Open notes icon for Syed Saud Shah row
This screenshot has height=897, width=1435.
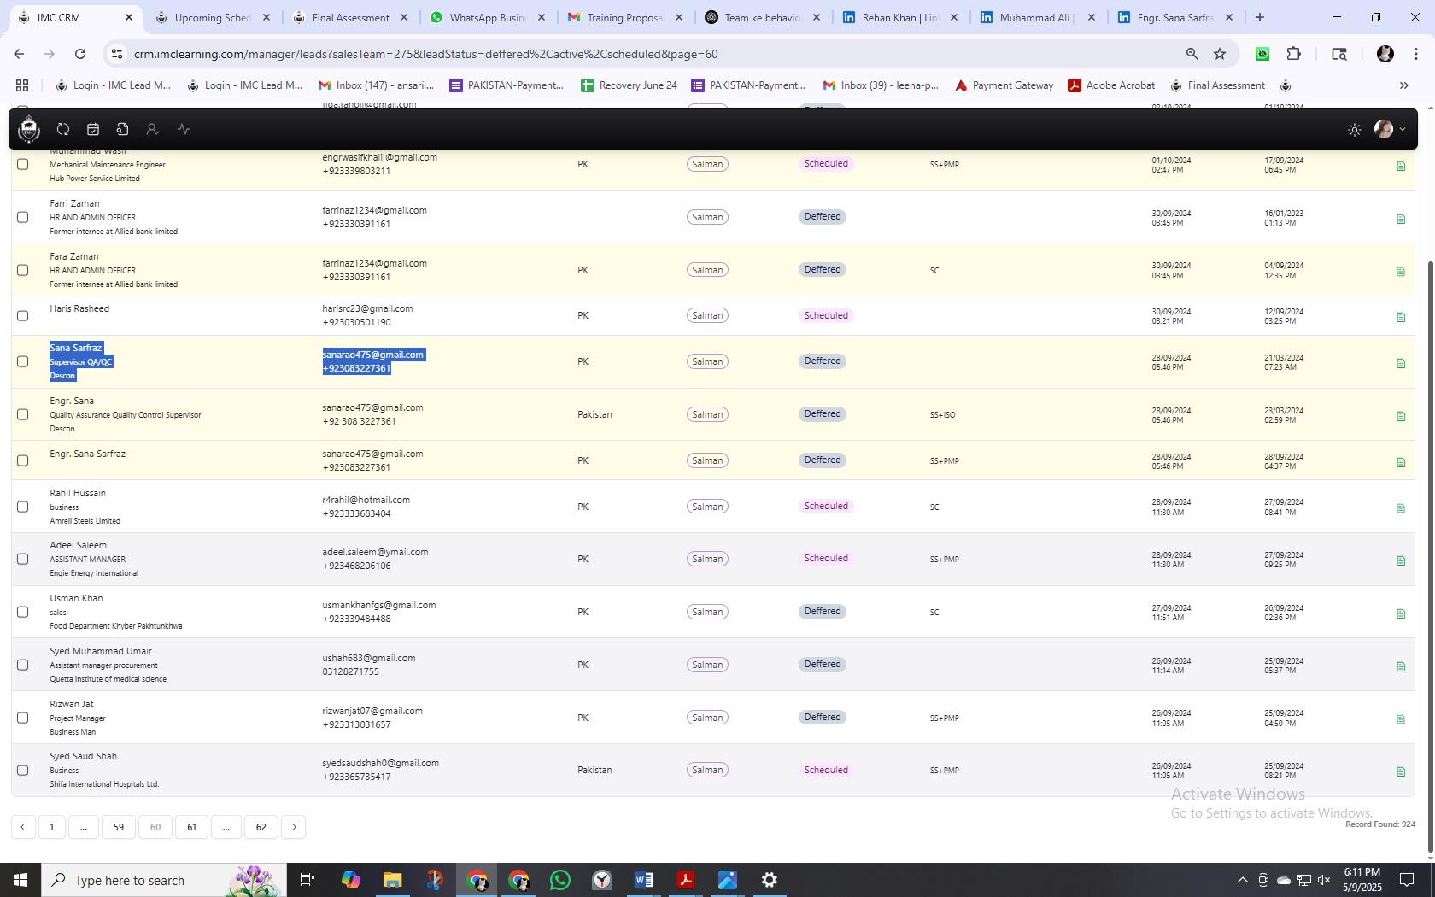(1401, 771)
